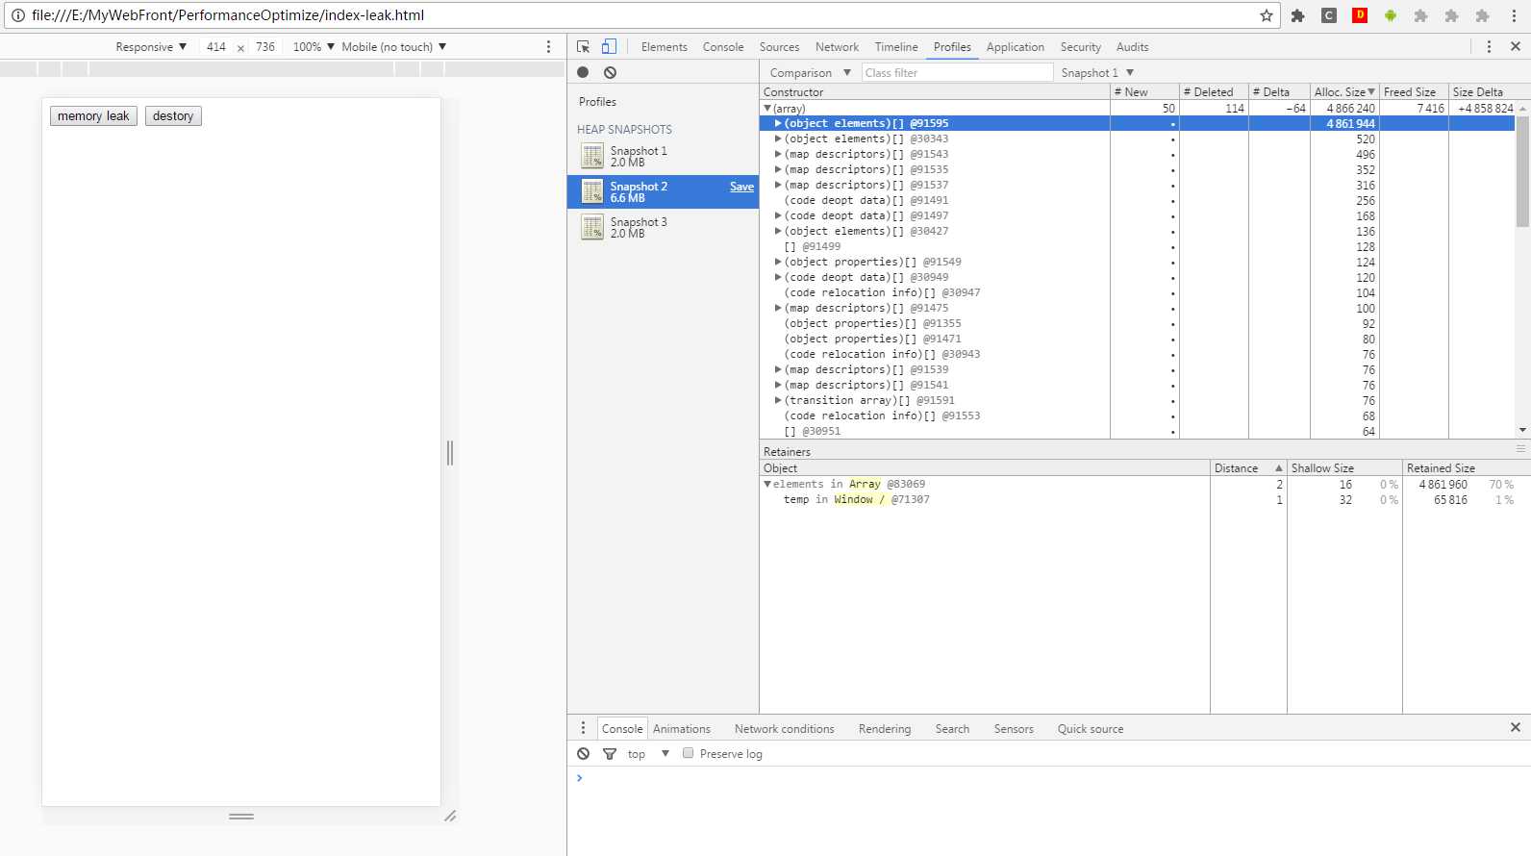Clear the console with the block icon
Screen dimensions: 1531x856
click(x=584, y=753)
